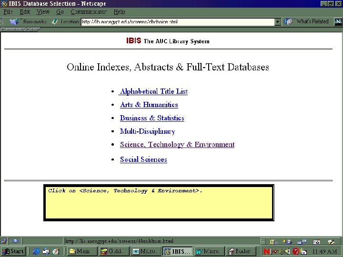
Task: Collapse the location toolbar grip handle
Action: [2, 21]
